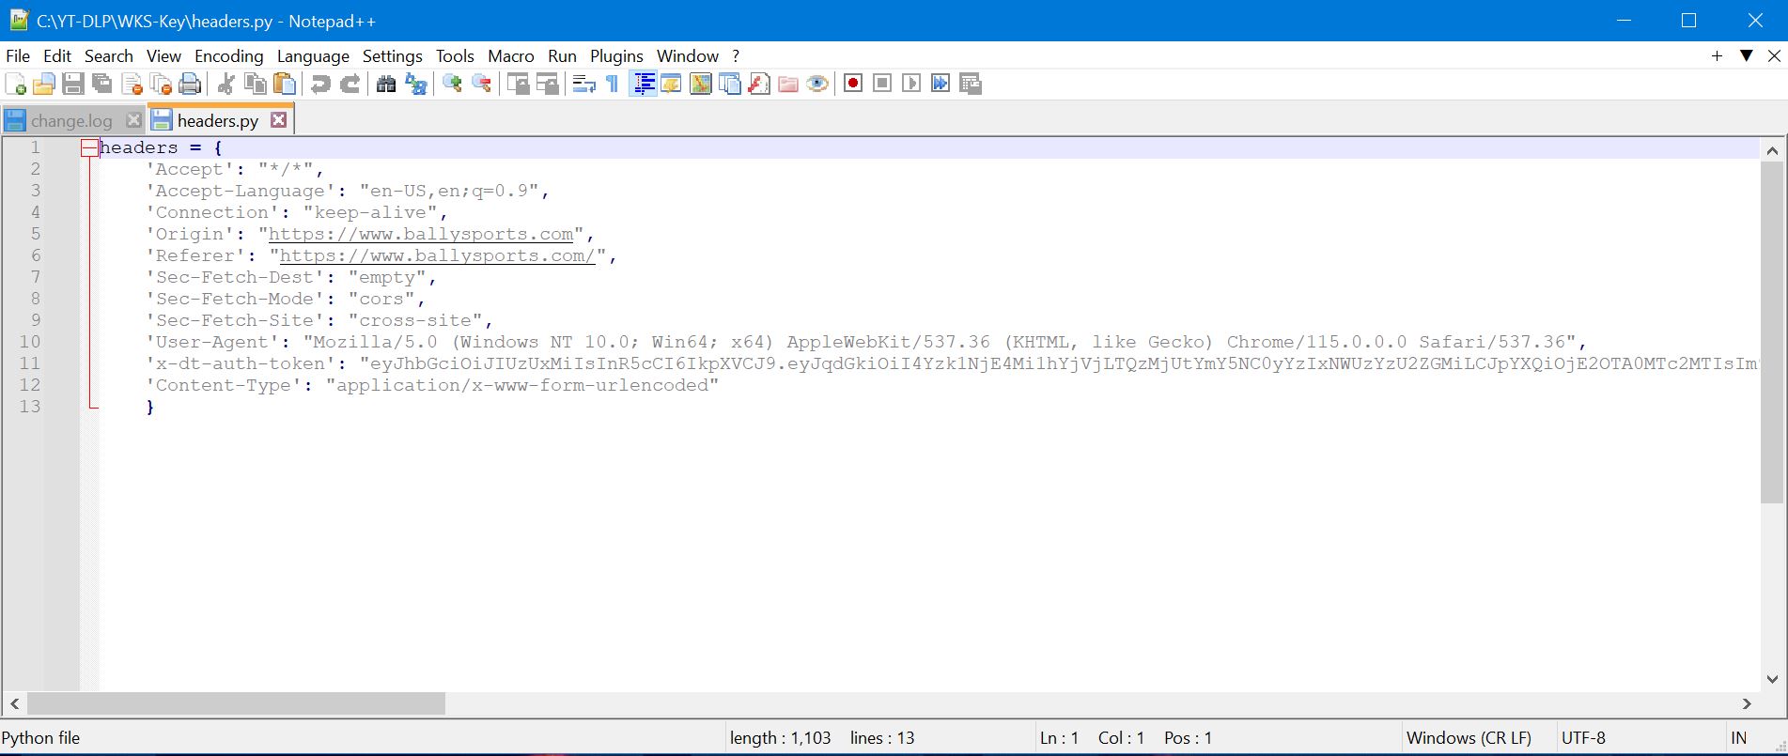Image resolution: width=1788 pixels, height=756 pixels.
Task: Close the change.log tab
Action: coord(133,120)
